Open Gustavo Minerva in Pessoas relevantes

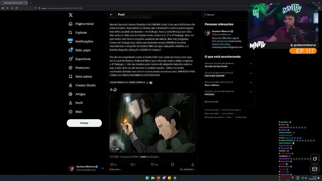(221, 31)
